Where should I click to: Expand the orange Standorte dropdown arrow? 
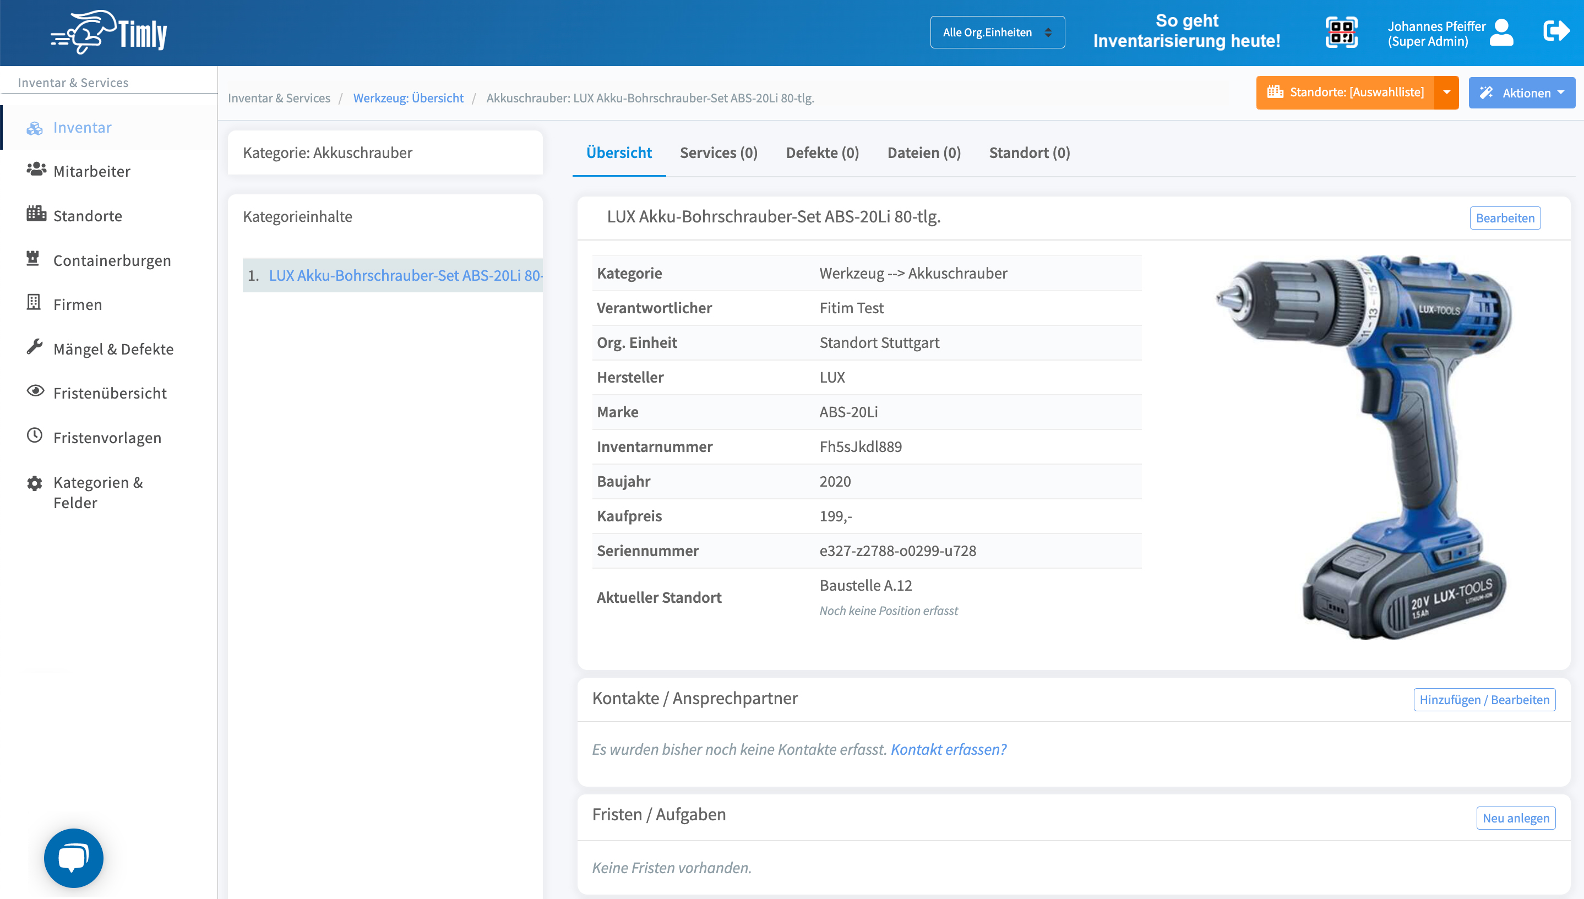(1446, 92)
